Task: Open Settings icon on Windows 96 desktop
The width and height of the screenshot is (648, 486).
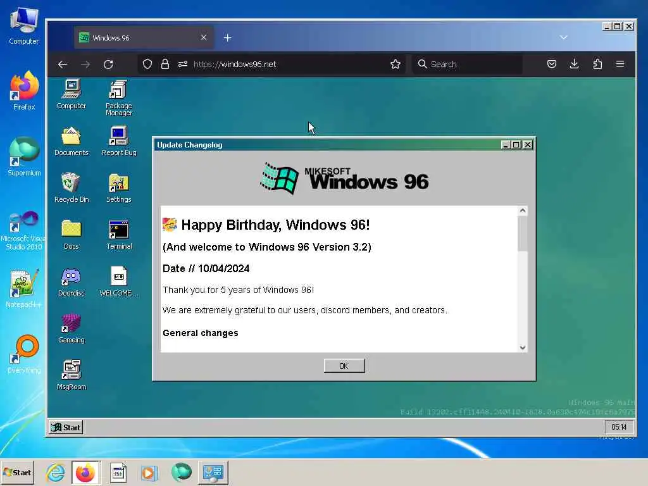Action: (x=118, y=188)
